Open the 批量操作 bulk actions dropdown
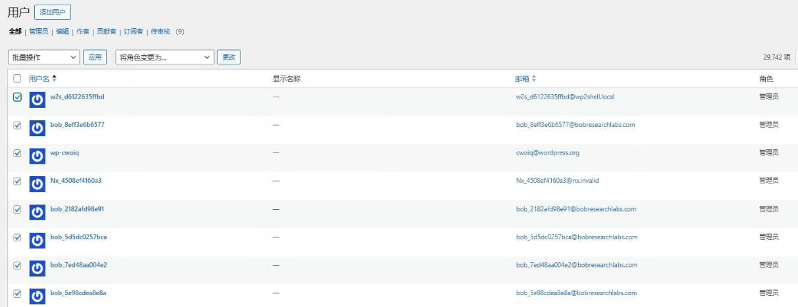Viewport: 798px width, 307px height. (44, 57)
